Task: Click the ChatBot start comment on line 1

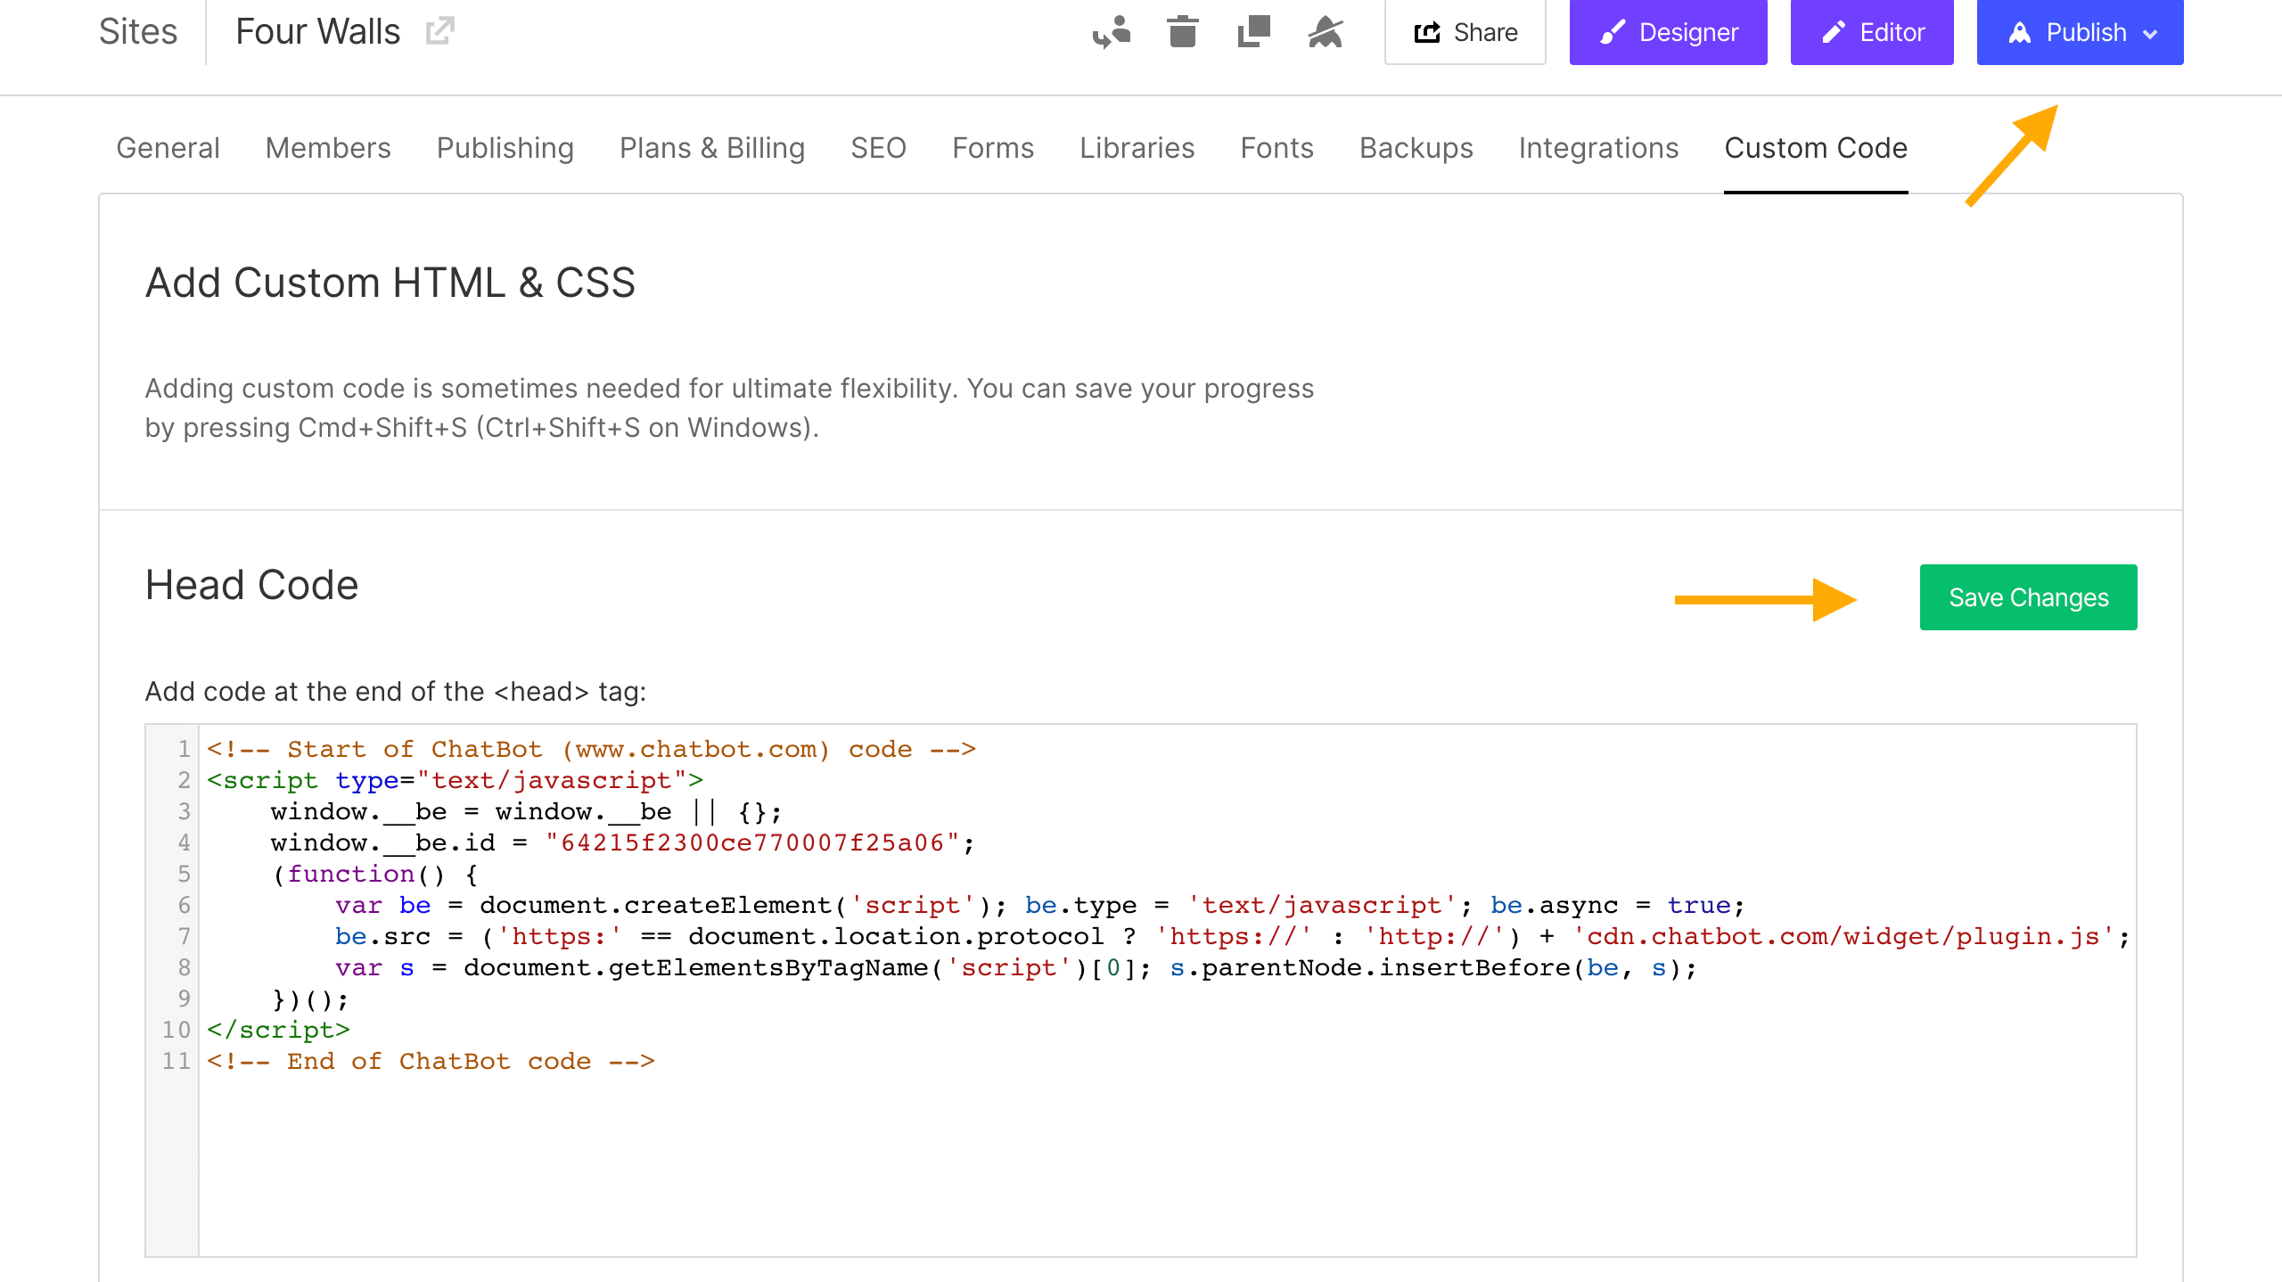Action: point(592,749)
